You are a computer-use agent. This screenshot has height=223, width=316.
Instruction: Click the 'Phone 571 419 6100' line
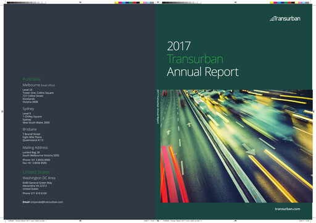click(x=35, y=193)
